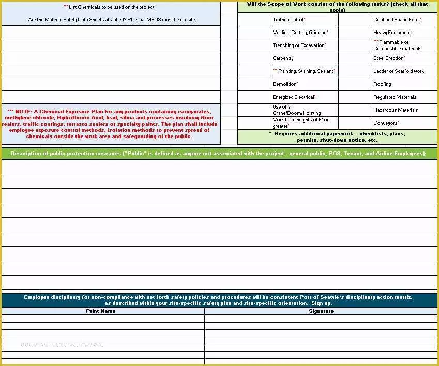Tick the cell left of Flammable or Combustible materials
439x366 pixels.
355,45
